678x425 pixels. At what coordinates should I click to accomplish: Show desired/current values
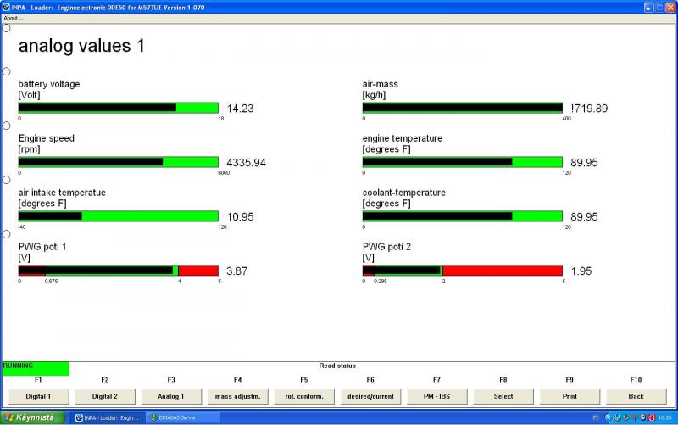tap(370, 396)
